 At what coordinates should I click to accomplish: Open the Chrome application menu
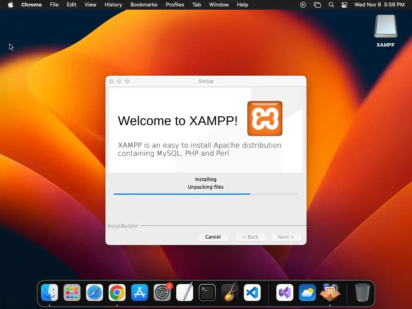[x=31, y=5]
